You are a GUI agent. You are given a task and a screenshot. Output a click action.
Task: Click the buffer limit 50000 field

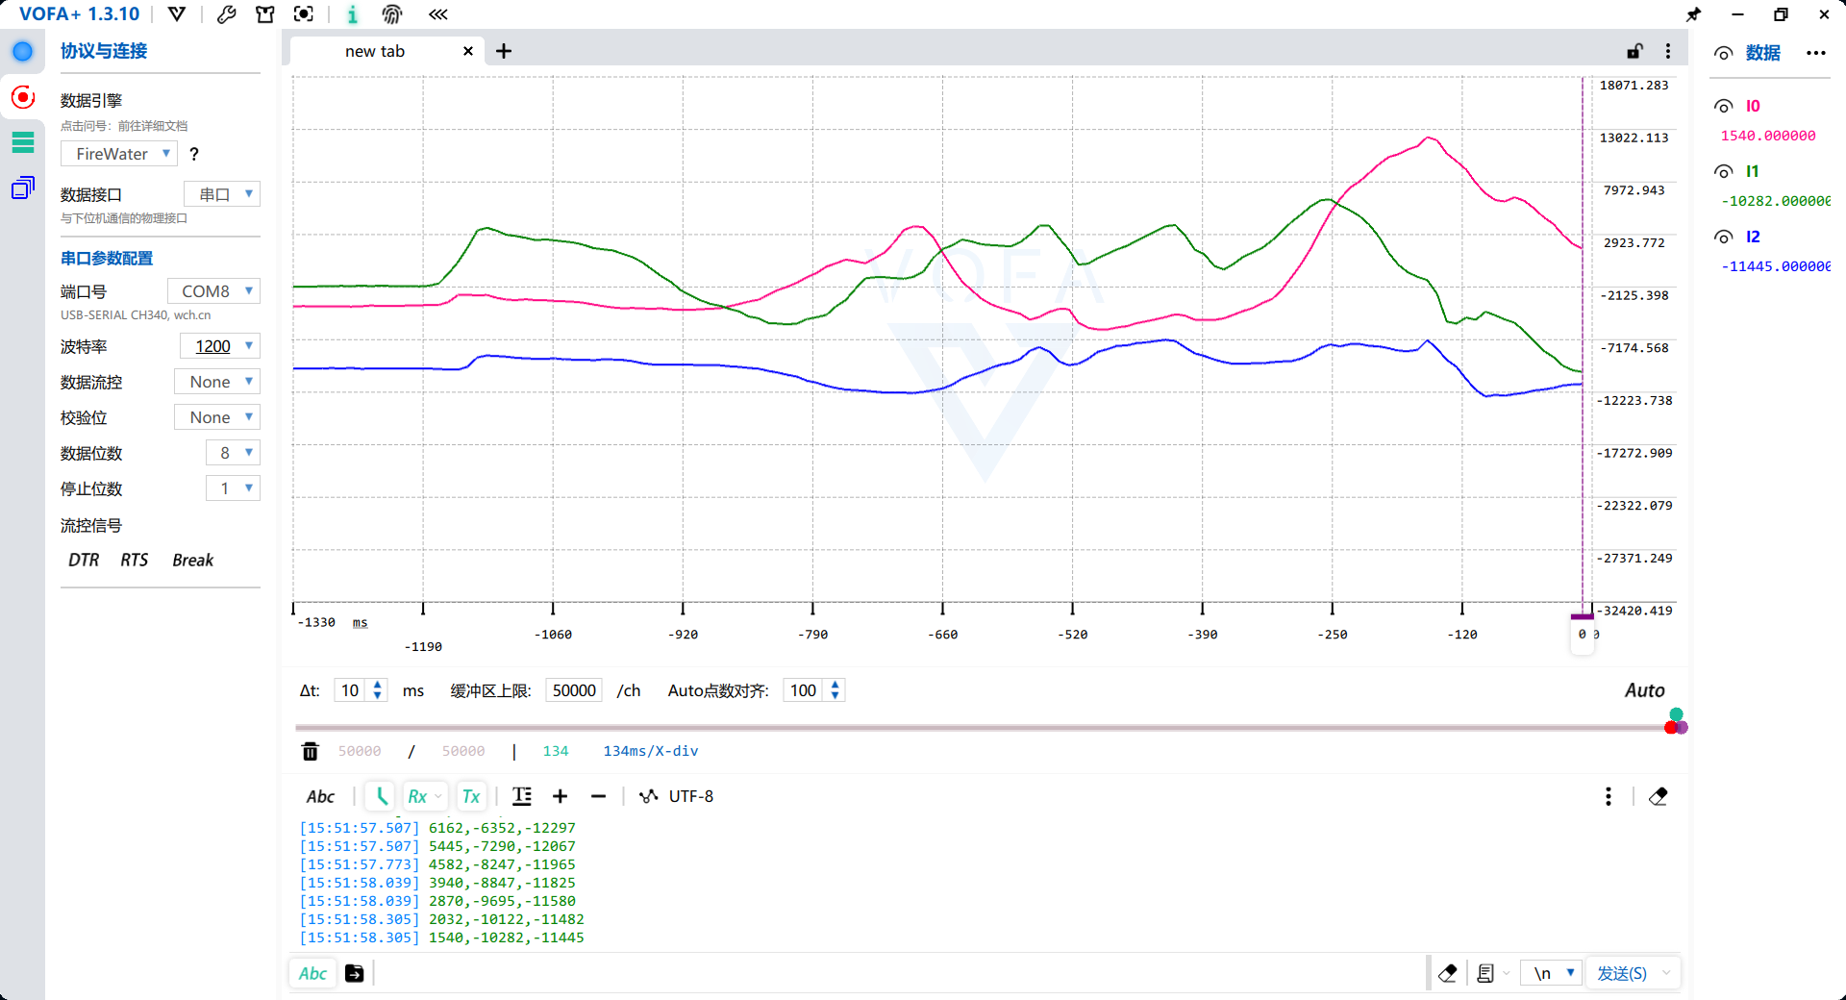click(574, 690)
